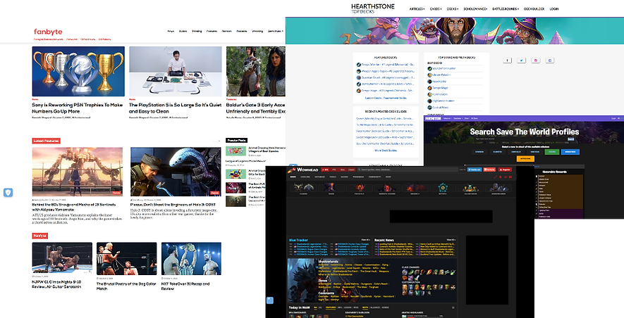The width and height of the screenshot is (624, 318).
Task: Select the News tab in Wowhead menu bar
Action: click(x=293, y=177)
